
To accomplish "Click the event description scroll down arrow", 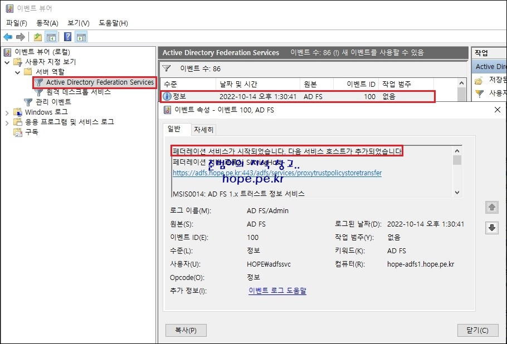I will click(x=457, y=193).
